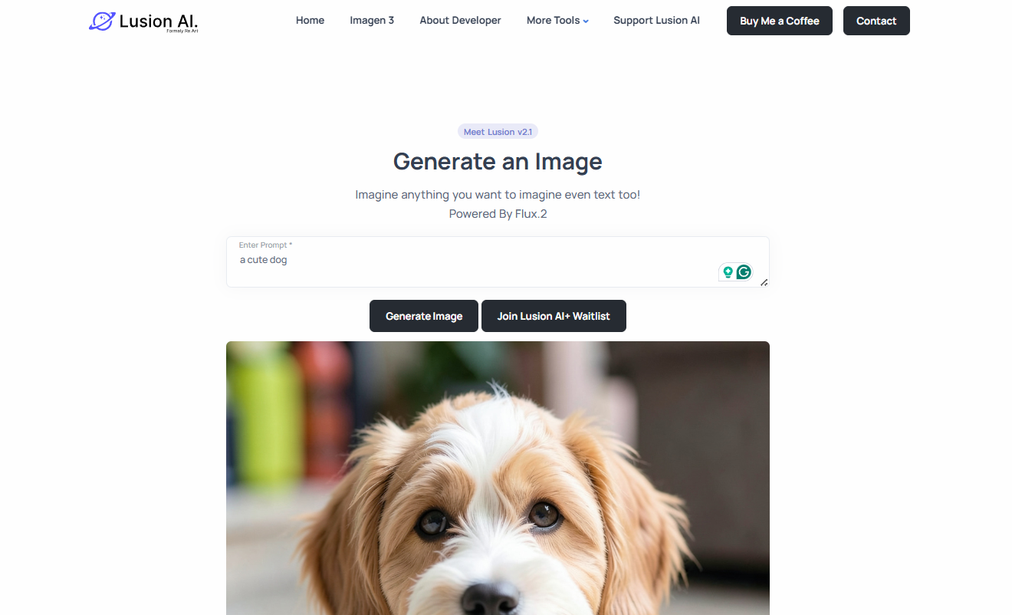Open the Imagen 3 page
This screenshot has height=615, width=1012.
pos(372,21)
